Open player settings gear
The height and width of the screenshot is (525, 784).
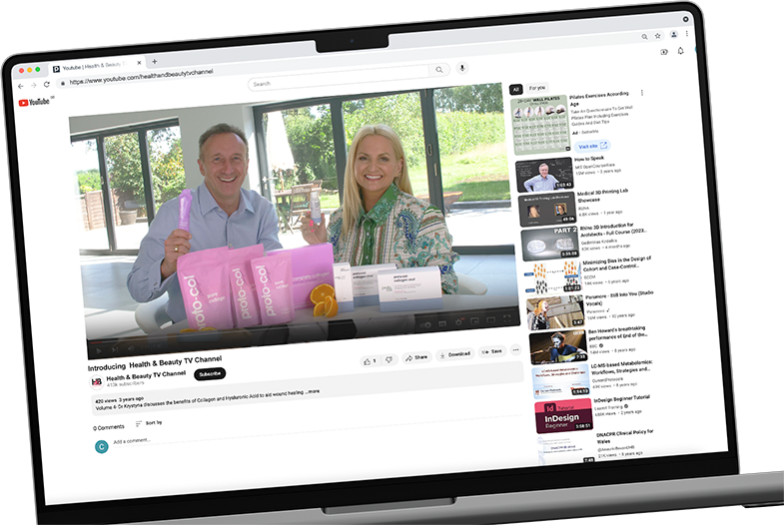458,322
